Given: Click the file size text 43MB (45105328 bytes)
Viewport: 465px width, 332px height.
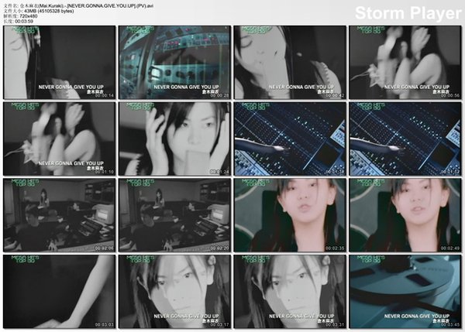Looking at the screenshot, I should (x=49, y=11).
